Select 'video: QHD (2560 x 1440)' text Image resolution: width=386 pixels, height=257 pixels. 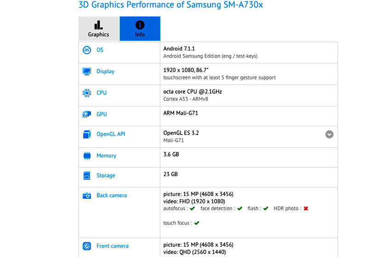195,252
